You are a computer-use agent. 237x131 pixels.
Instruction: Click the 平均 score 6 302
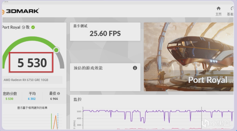[32, 99]
